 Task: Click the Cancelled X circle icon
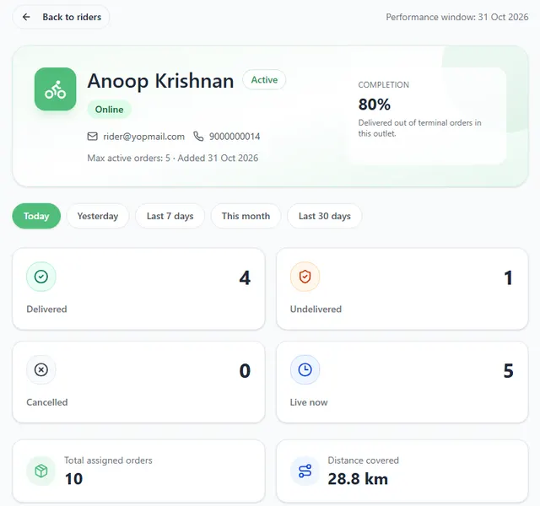41,369
